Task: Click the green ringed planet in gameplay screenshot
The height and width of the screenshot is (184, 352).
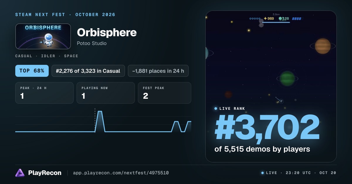Action: point(287,78)
